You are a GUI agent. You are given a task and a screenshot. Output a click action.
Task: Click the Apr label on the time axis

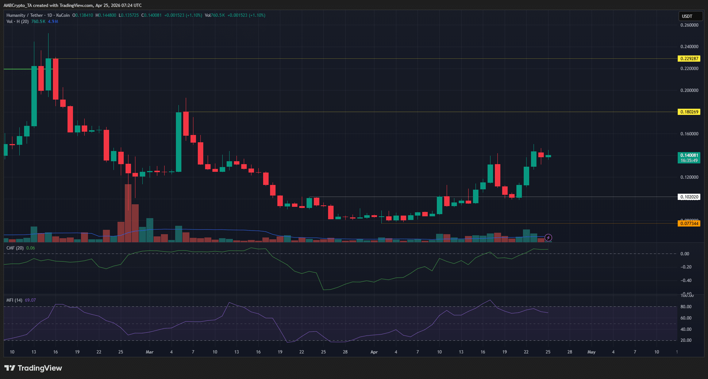(374, 352)
